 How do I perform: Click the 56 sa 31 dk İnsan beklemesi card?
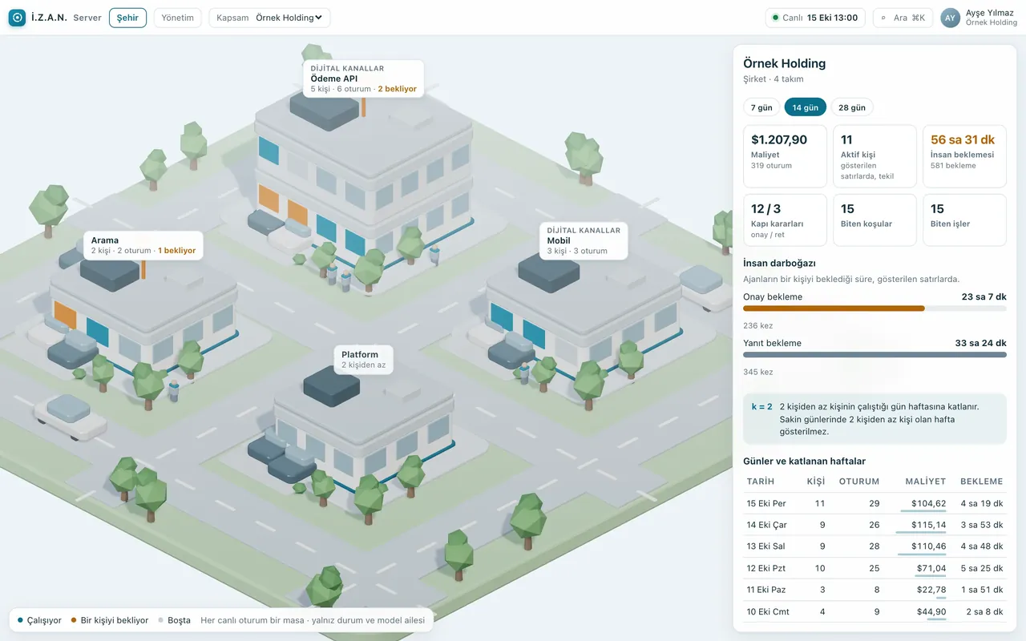click(964, 155)
